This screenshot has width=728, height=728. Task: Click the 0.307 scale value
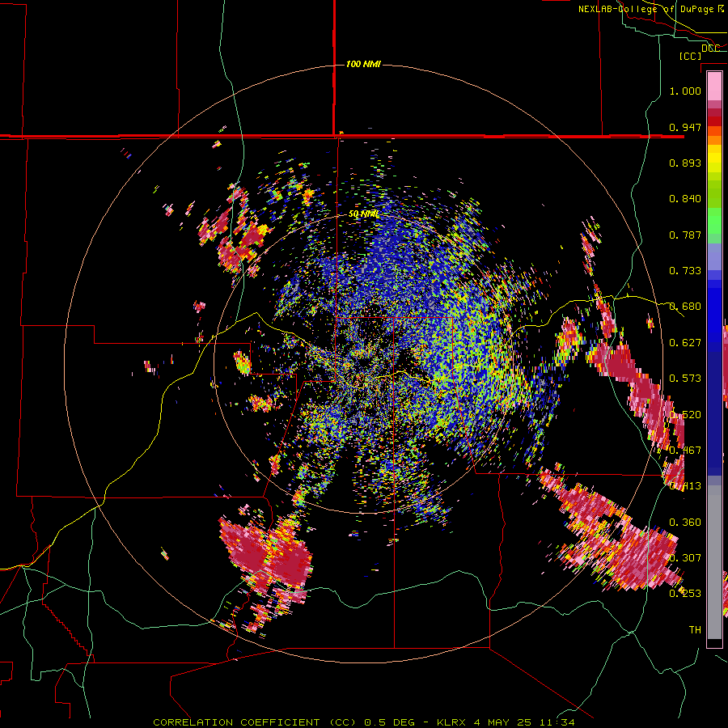point(685,558)
